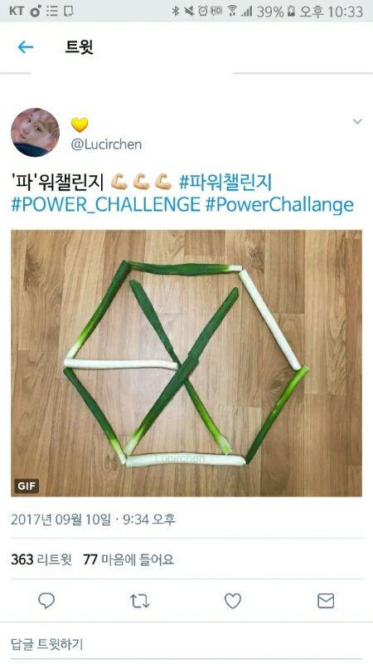Tap the back arrow icon
Screen dimensions: 373x664
[x=26, y=47]
